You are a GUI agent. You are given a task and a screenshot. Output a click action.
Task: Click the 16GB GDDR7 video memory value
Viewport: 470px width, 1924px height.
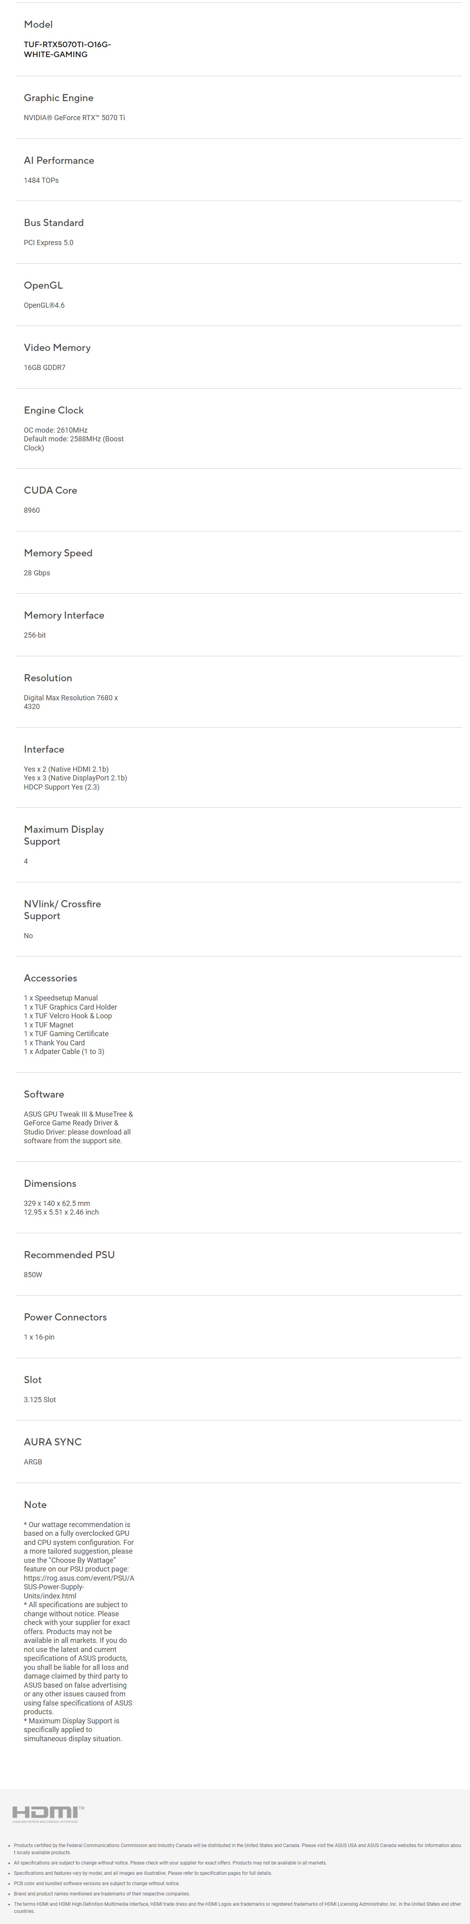[x=45, y=368]
